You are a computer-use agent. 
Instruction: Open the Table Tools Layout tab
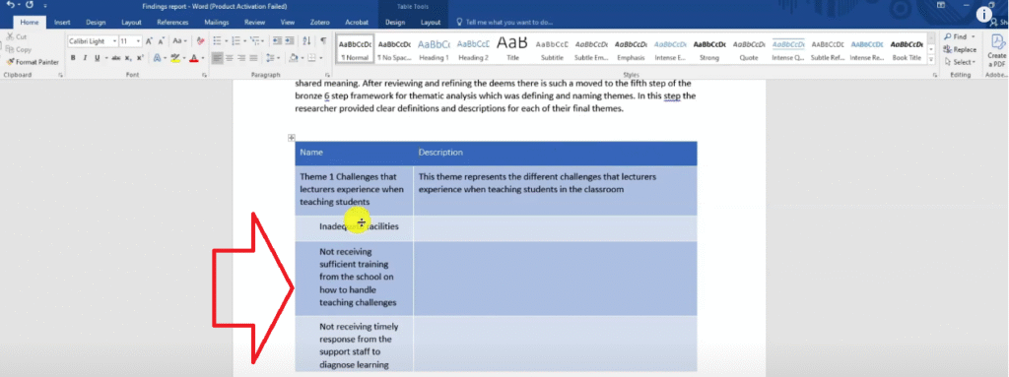[431, 22]
